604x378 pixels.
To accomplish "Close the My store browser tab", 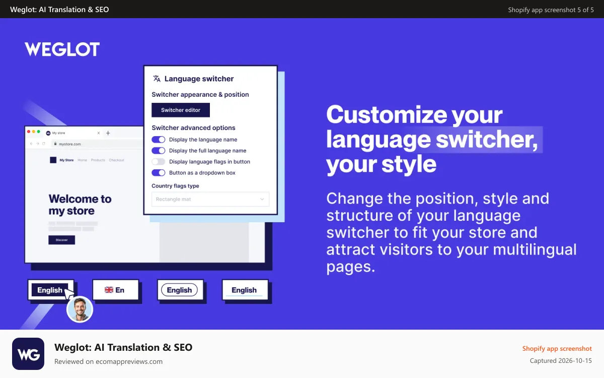I will coord(99,133).
